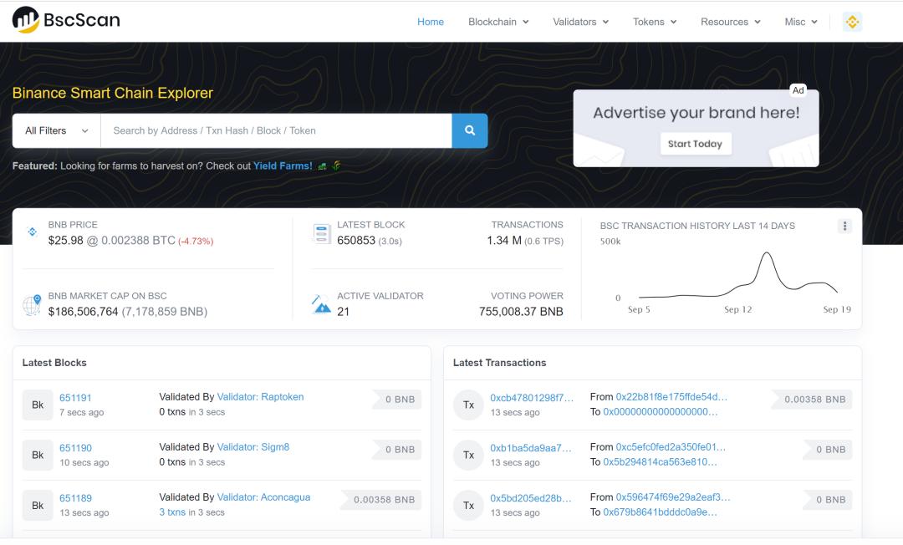Click the Binance network icon in navbar

[852, 22]
